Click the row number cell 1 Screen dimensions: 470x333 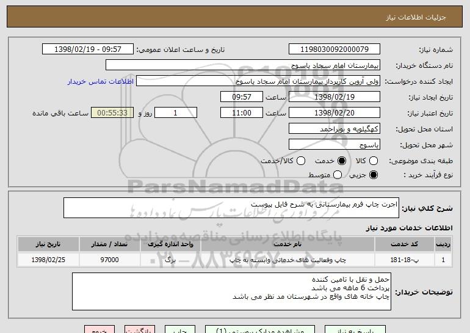click(x=443, y=260)
